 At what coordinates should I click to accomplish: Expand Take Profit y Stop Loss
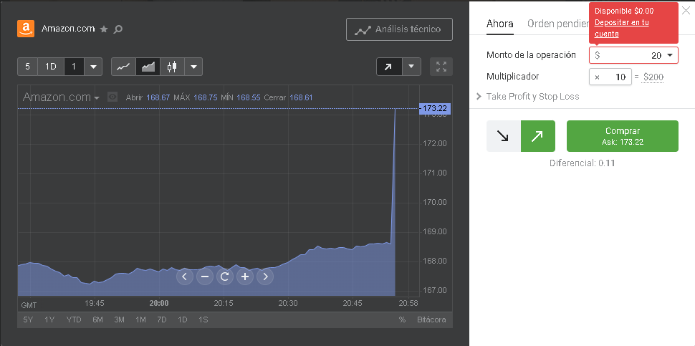(x=528, y=97)
